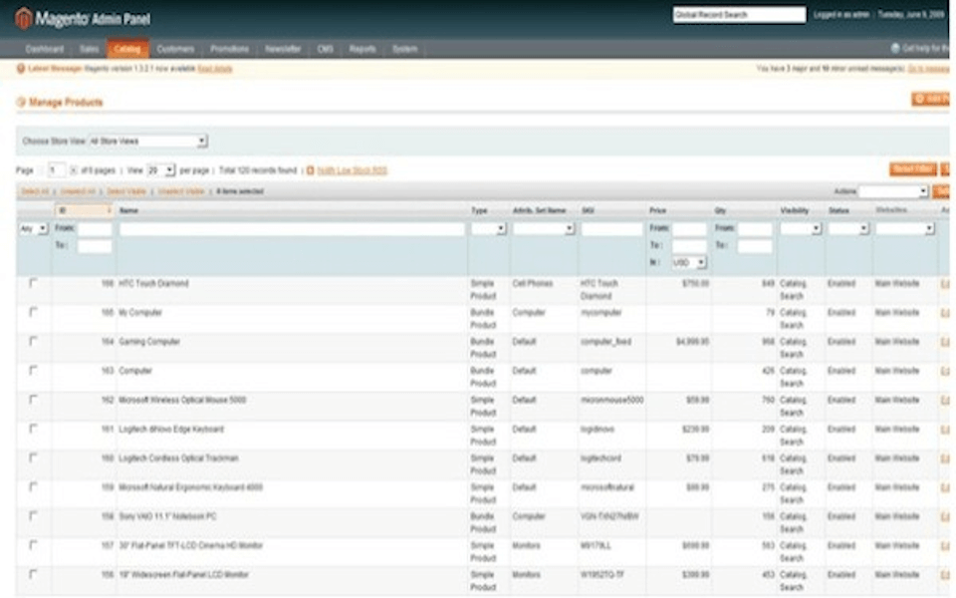Click the Magento logo icon
This screenshot has width=956, height=598.
coord(23,18)
